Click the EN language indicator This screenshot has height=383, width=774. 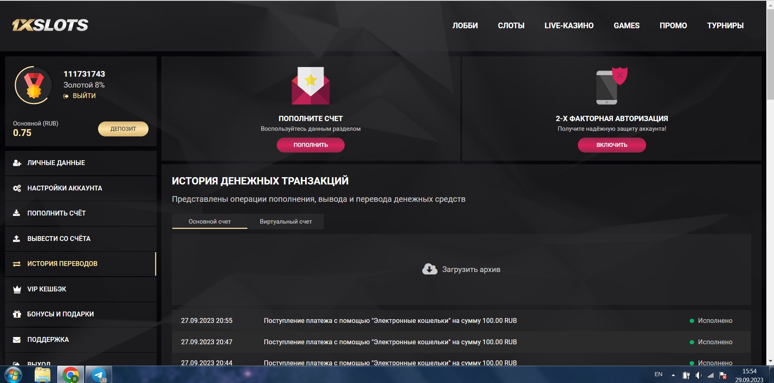click(x=658, y=375)
